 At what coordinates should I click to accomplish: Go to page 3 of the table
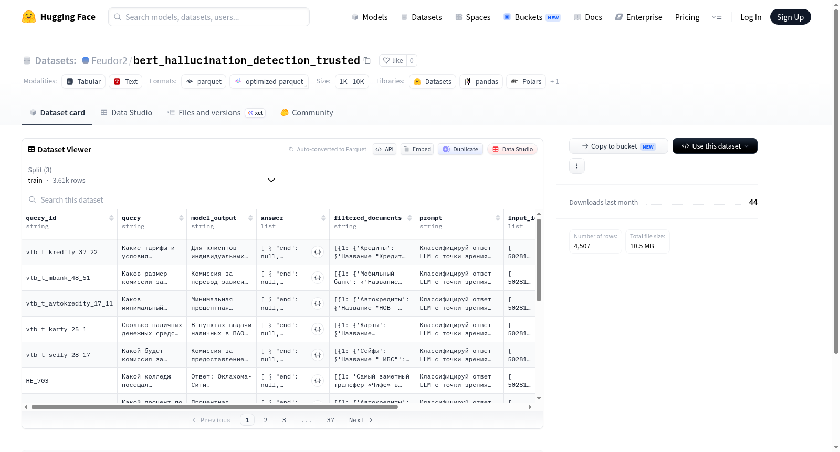[284, 420]
